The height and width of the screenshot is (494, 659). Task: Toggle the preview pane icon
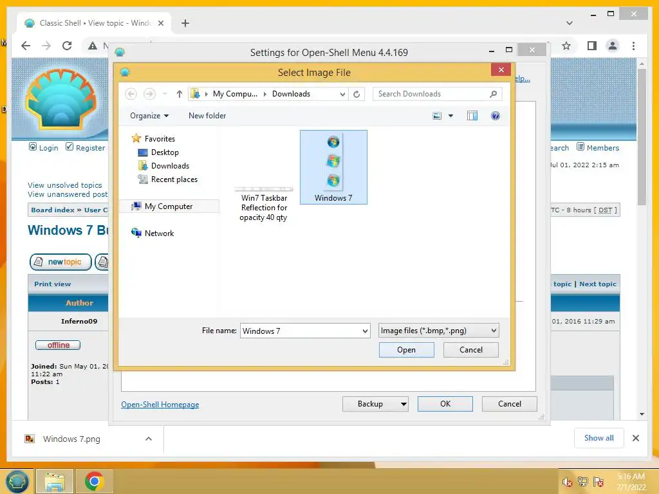472,116
